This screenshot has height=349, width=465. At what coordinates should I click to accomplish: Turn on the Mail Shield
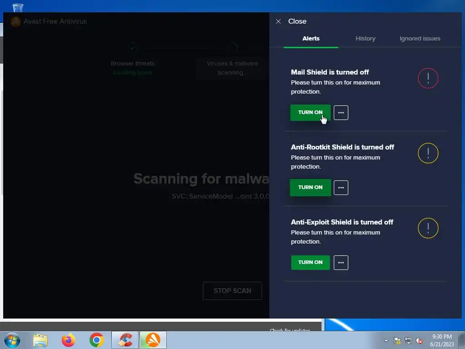pyautogui.click(x=310, y=113)
